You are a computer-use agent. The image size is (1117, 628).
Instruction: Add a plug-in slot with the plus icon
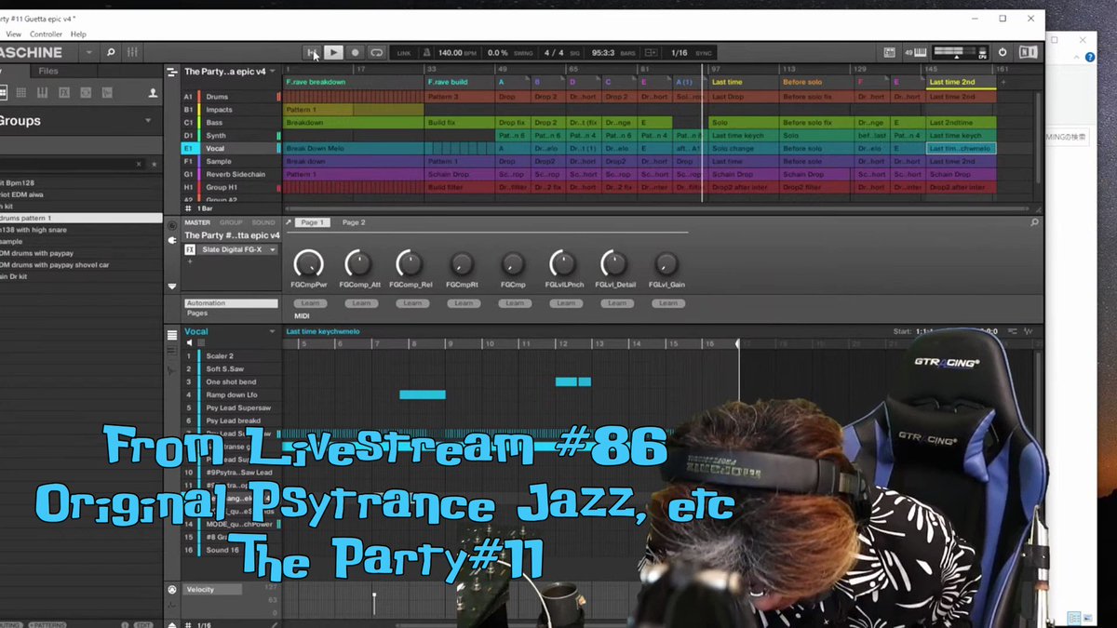189,261
